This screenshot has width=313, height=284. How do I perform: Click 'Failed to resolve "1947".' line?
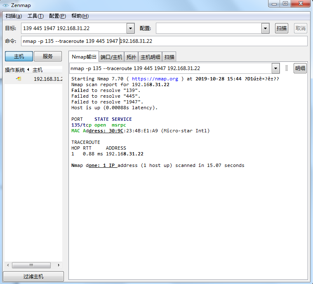tap(107, 102)
